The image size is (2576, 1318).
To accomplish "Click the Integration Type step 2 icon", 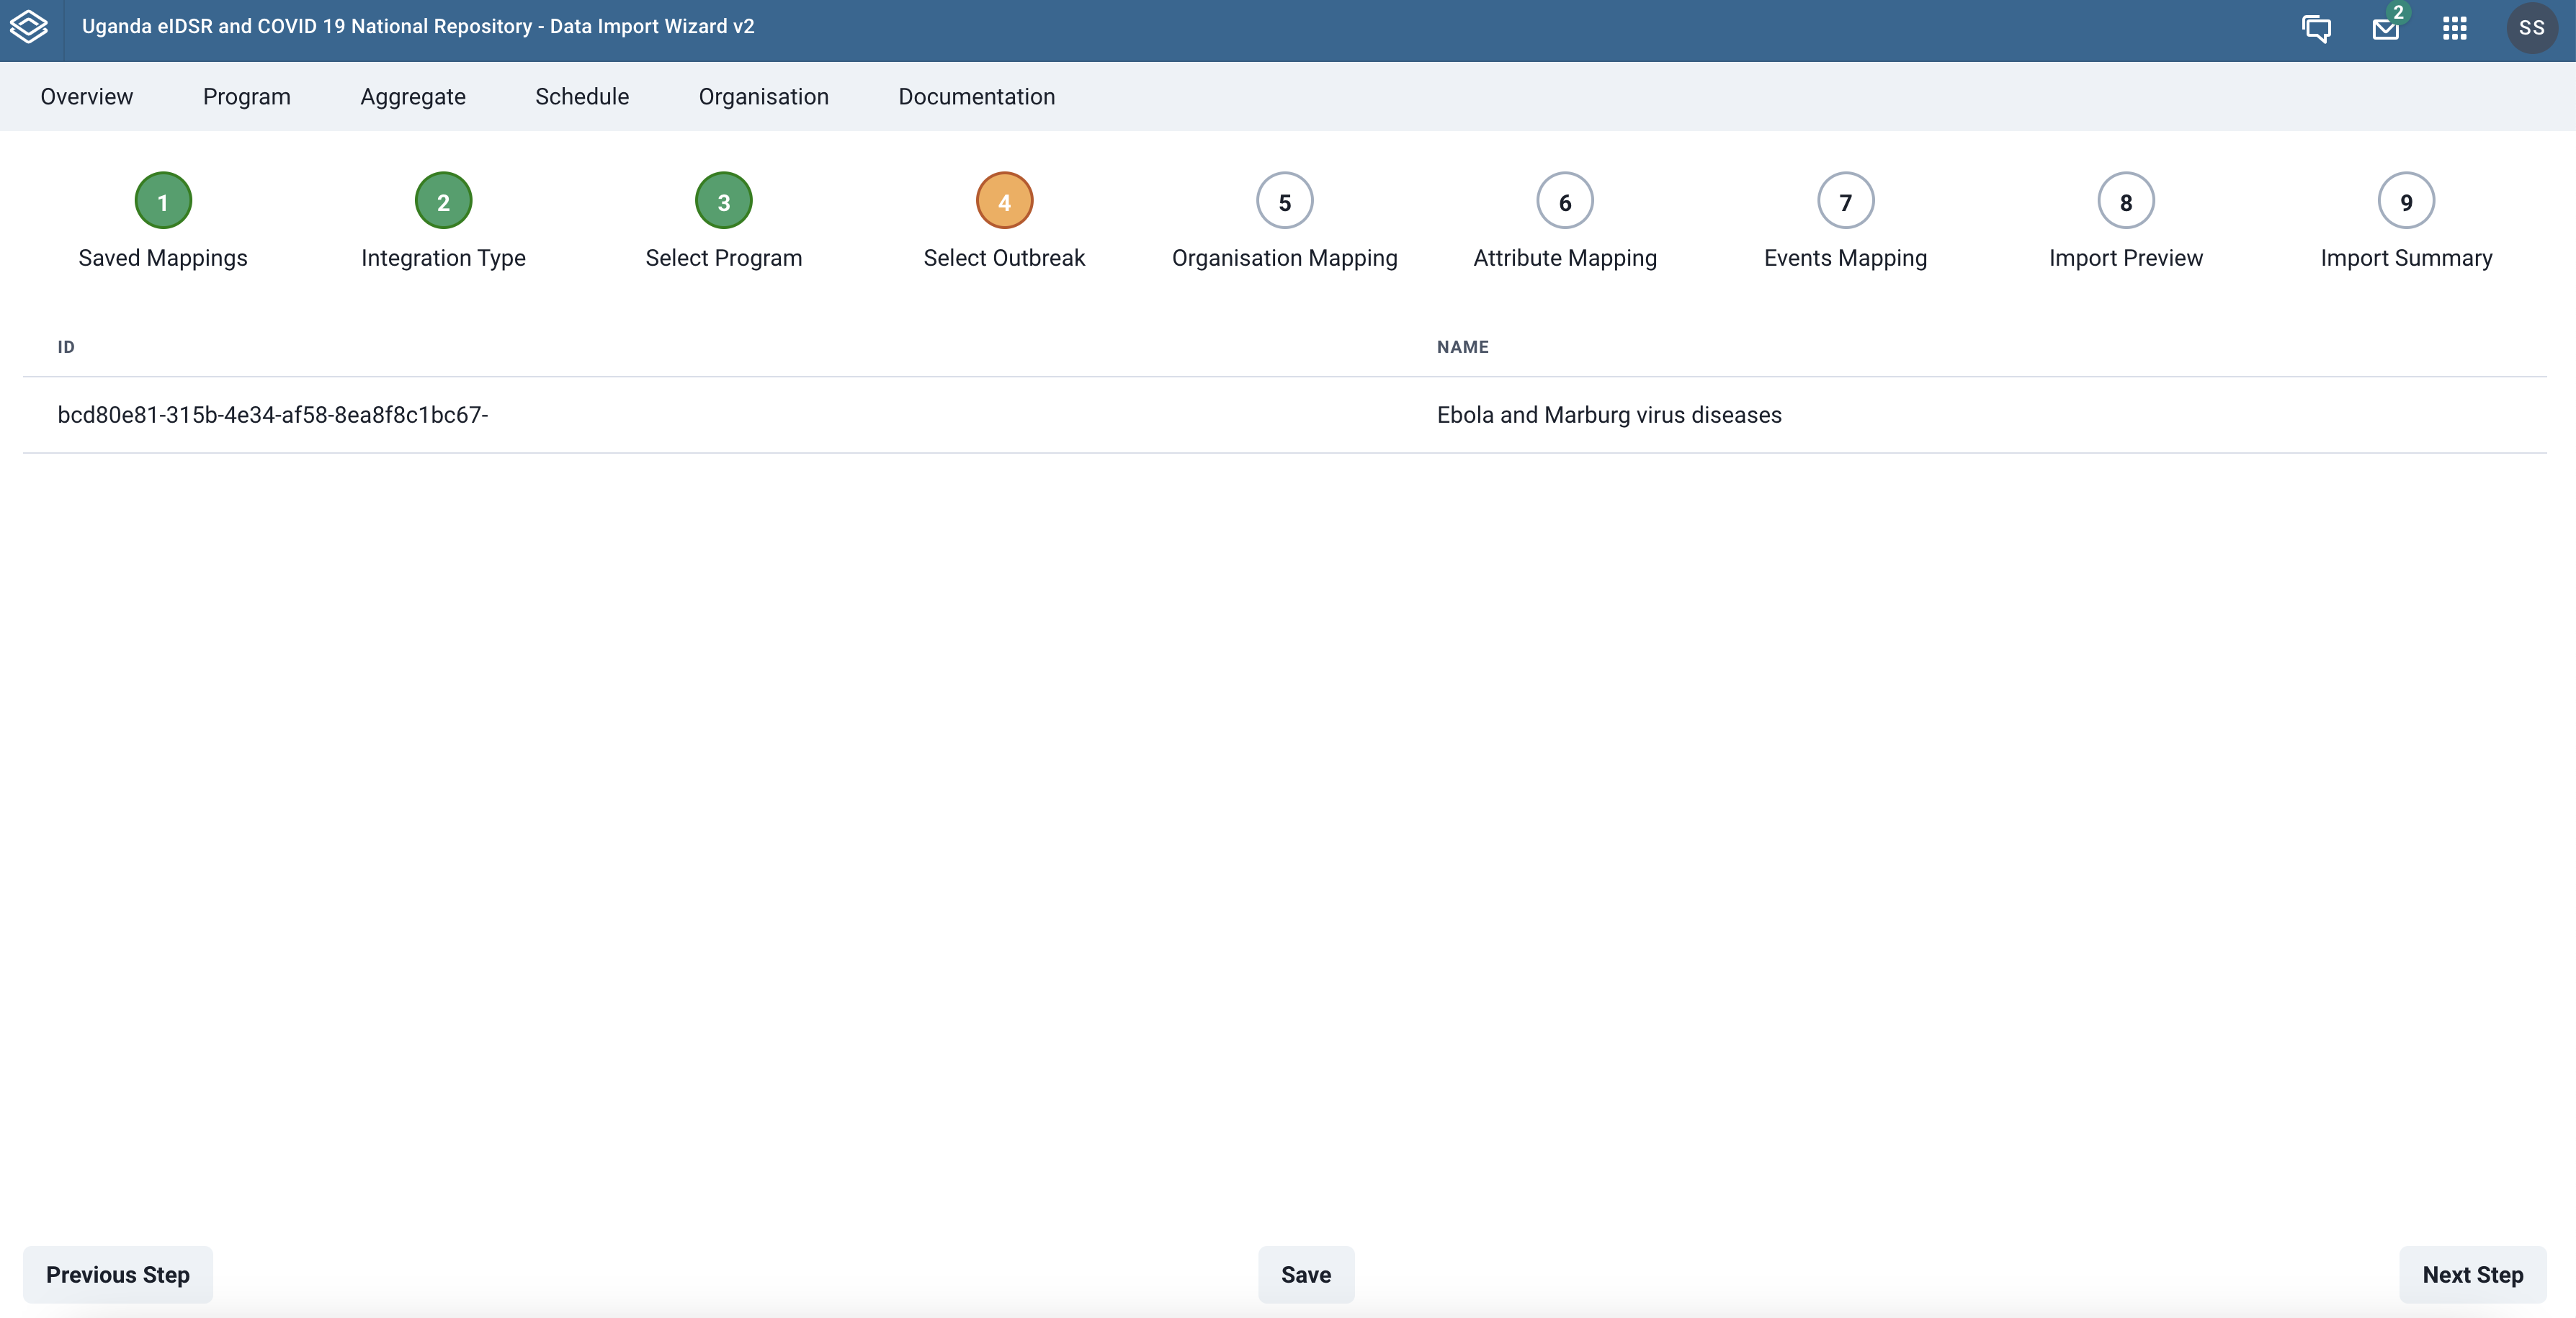I will (444, 200).
